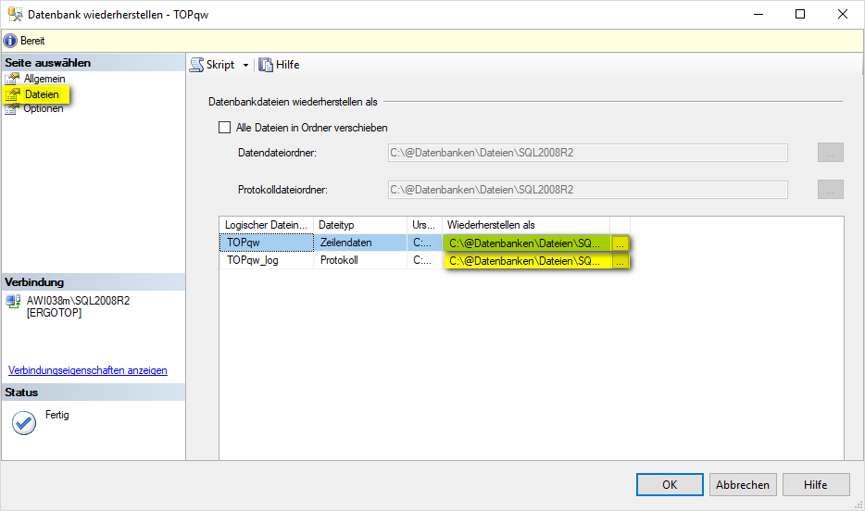Browse for the Protokolldateiordner folder
The height and width of the screenshot is (511, 865).
[830, 190]
